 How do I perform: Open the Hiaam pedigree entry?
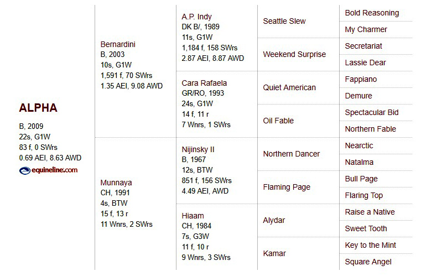coord(193,216)
